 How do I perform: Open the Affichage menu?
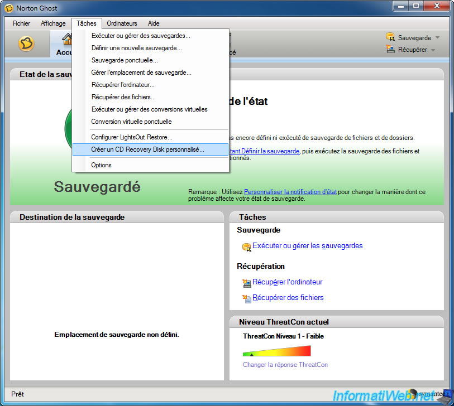coord(53,23)
